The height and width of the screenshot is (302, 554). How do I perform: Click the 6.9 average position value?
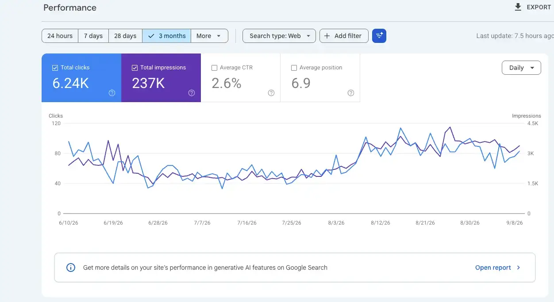[301, 83]
